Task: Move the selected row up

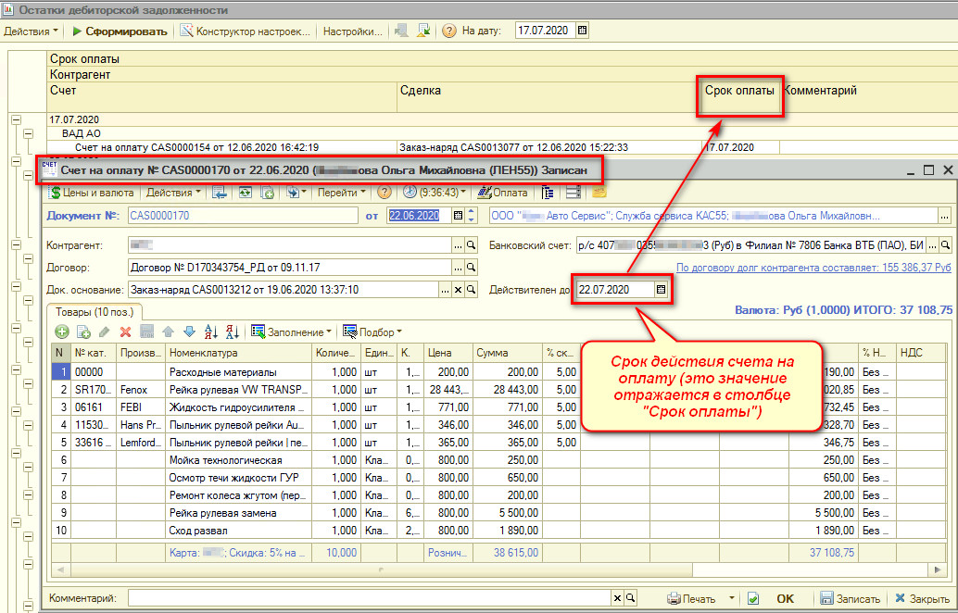Action: 168,332
